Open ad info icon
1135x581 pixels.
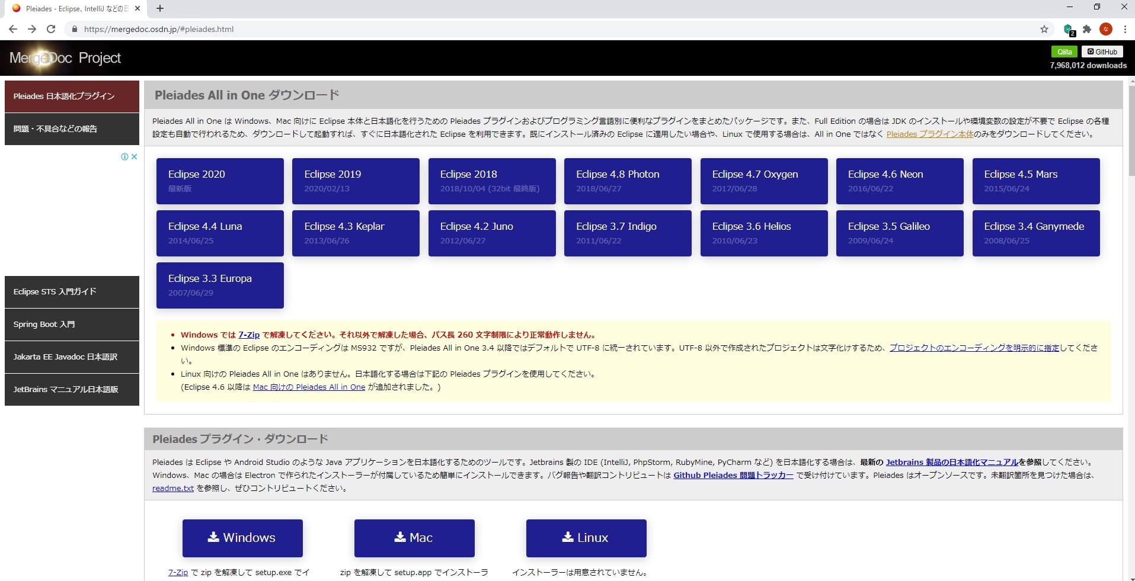(124, 156)
